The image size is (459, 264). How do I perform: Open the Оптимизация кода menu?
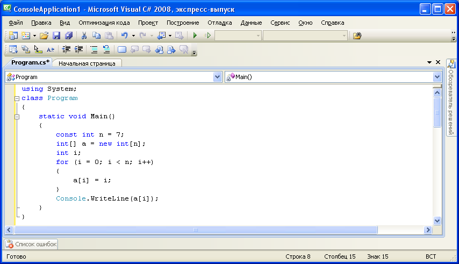(x=104, y=23)
